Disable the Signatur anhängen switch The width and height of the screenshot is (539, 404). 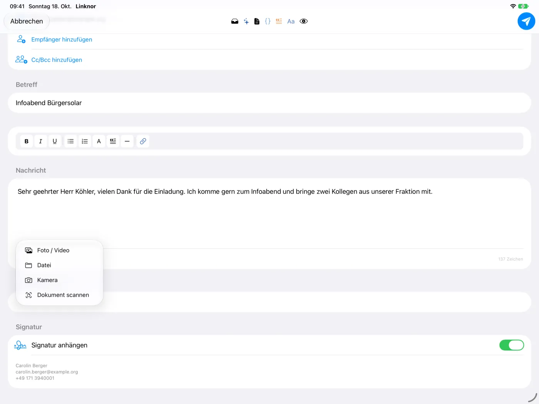click(511, 345)
